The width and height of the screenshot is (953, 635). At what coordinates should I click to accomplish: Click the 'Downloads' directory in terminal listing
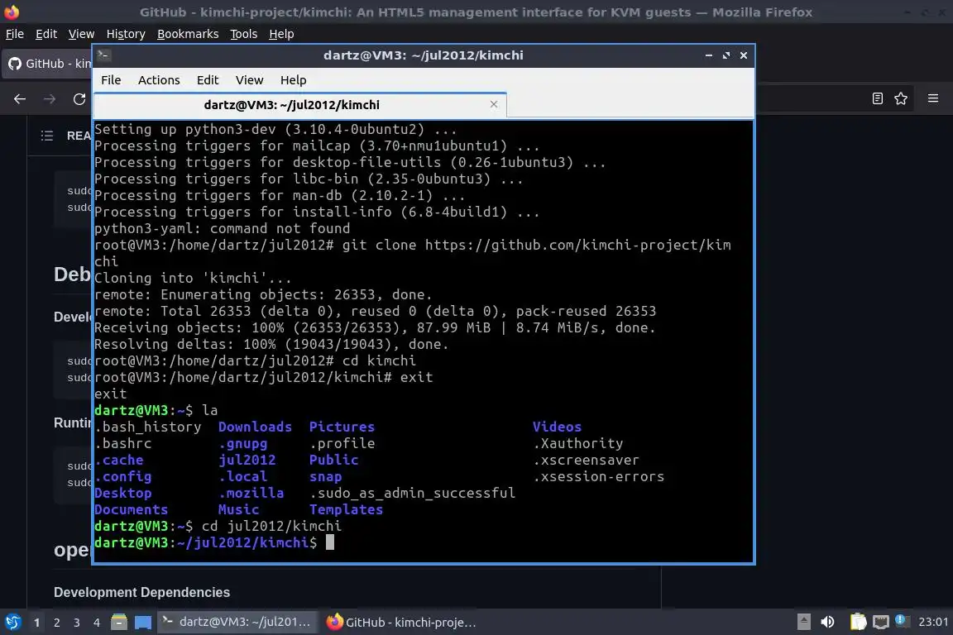(255, 427)
